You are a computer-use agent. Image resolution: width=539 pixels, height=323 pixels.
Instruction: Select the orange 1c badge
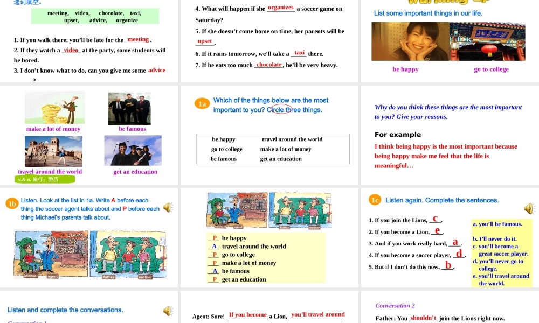coord(375,200)
